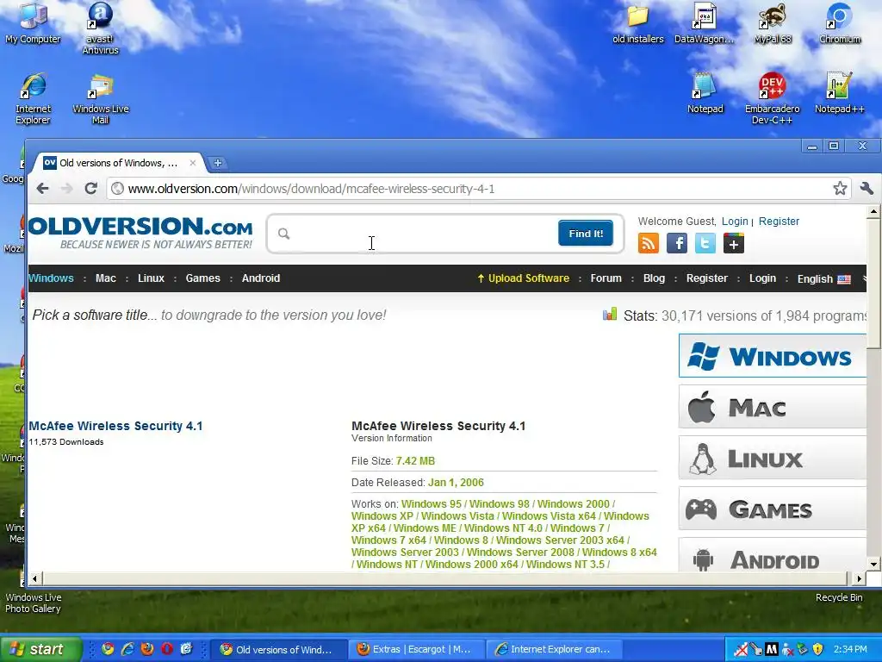The image size is (882, 662).
Task: Click Register link beside Welcome Guest
Action: click(x=779, y=222)
